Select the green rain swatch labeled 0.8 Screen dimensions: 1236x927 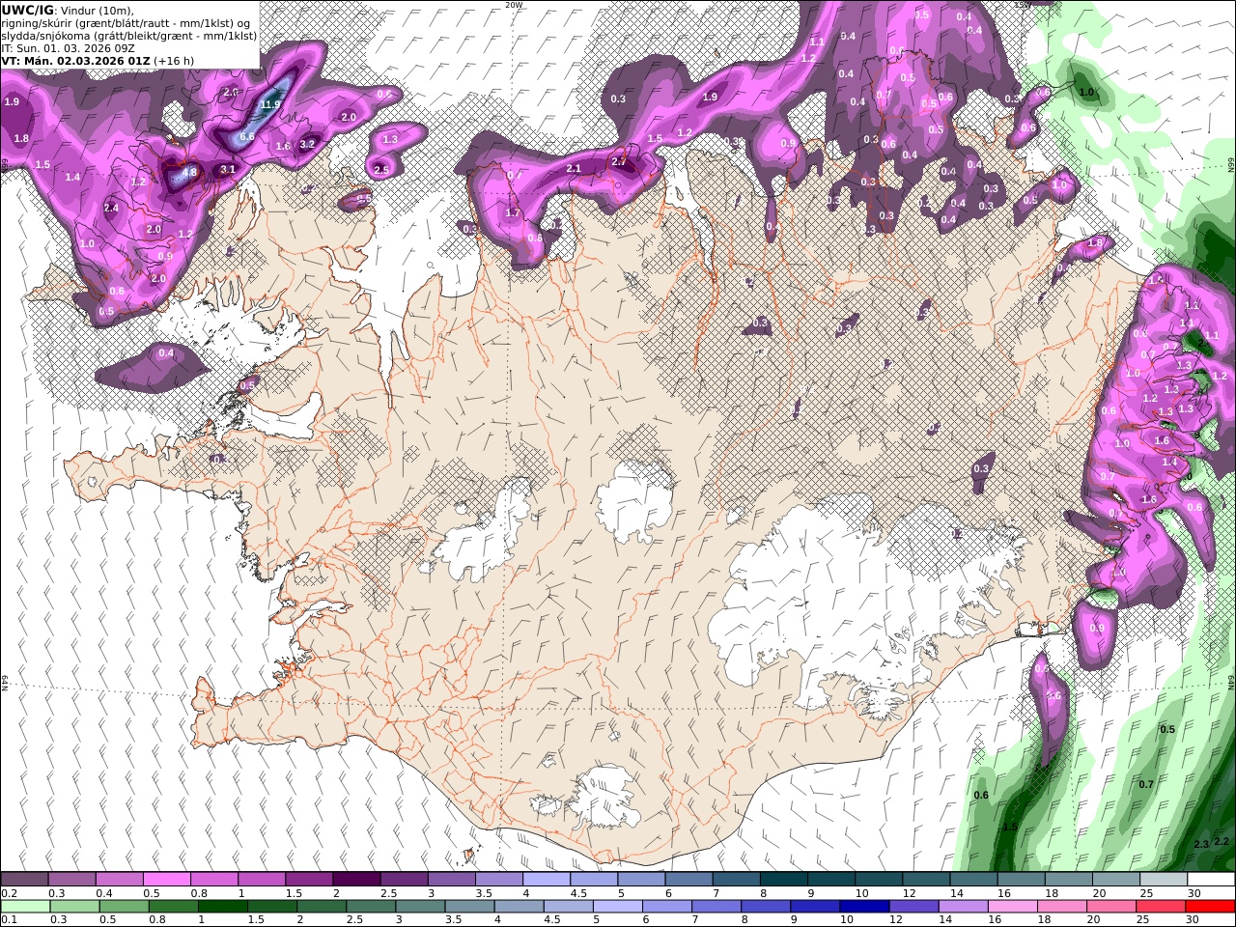tap(173, 907)
